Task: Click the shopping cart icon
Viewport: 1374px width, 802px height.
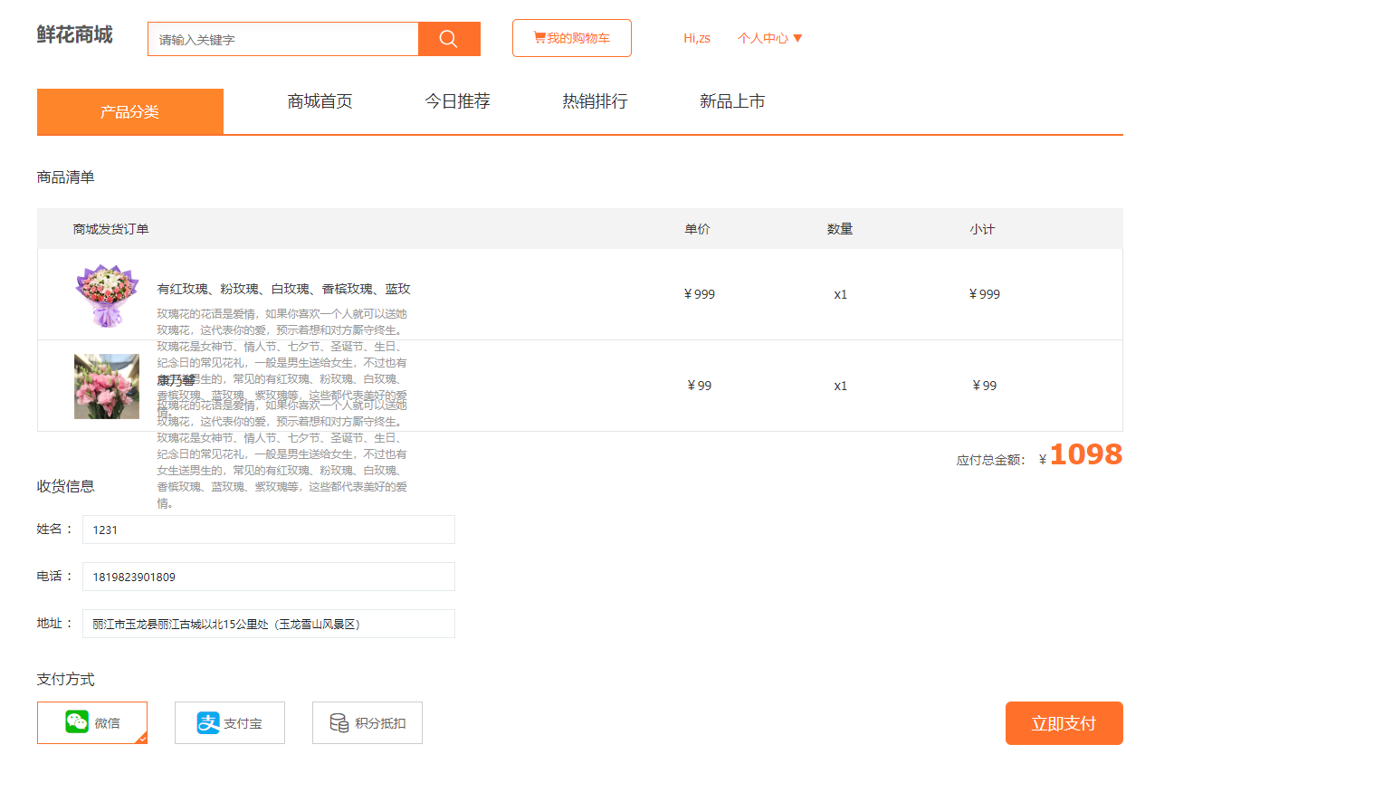Action: (x=539, y=38)
